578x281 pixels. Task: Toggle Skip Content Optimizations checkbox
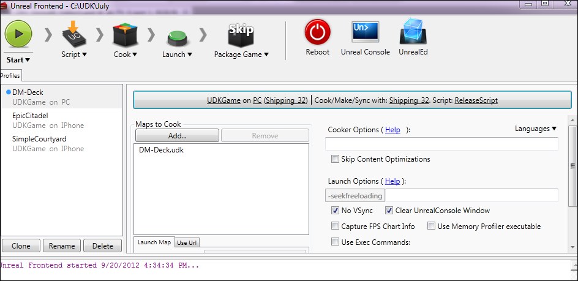click(x=335, y=159)
